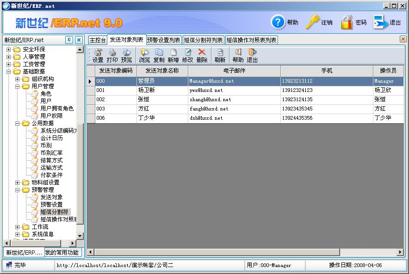Refresh the list with 刷新 icon
The image size is (409, 274).
coord(220,56)
